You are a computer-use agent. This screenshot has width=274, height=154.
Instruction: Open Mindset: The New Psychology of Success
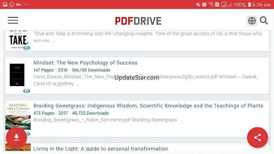(x=85, y=63)
